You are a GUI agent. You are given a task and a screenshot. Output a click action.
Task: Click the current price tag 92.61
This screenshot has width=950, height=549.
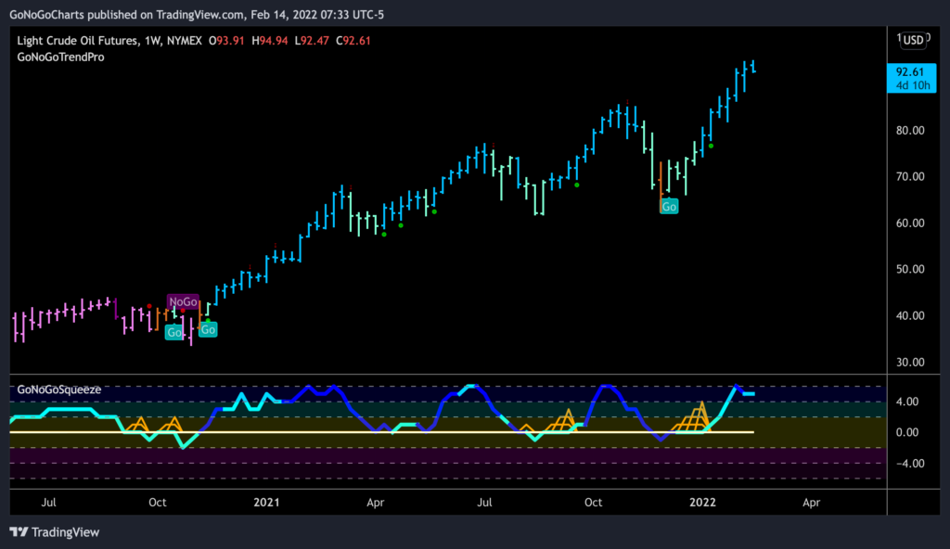(x=910, y=72)
